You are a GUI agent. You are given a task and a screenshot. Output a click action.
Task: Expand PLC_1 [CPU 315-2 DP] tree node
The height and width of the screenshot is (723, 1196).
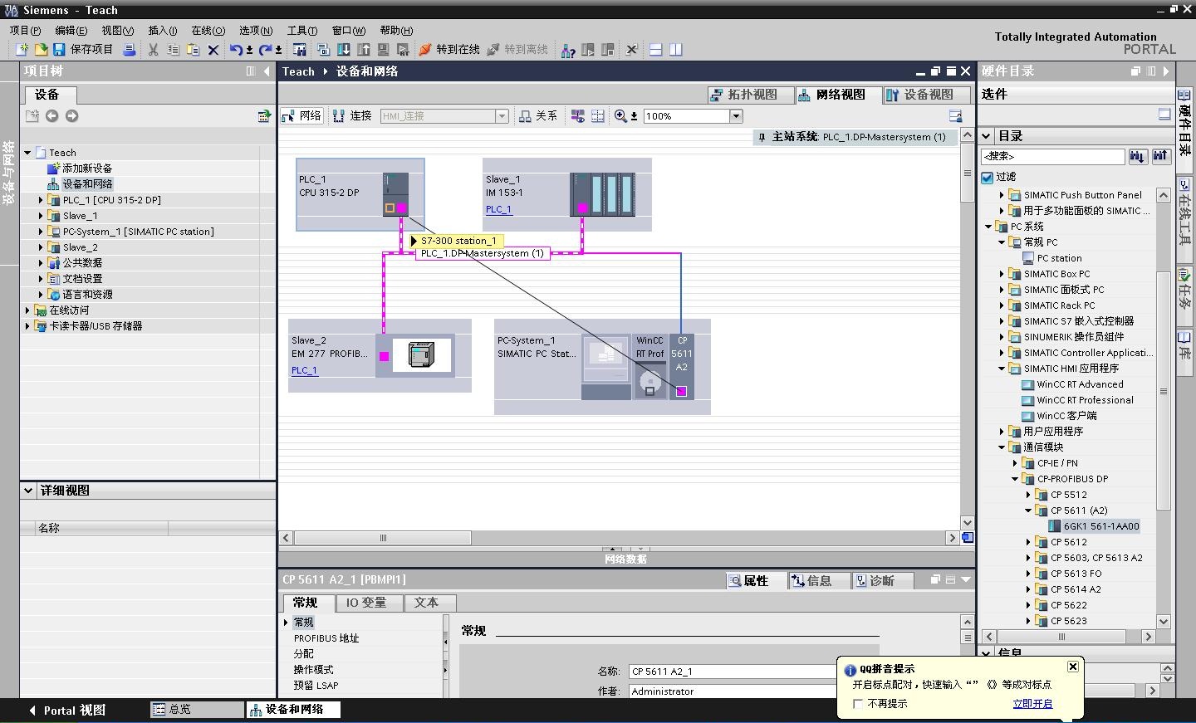click(41, 200)
